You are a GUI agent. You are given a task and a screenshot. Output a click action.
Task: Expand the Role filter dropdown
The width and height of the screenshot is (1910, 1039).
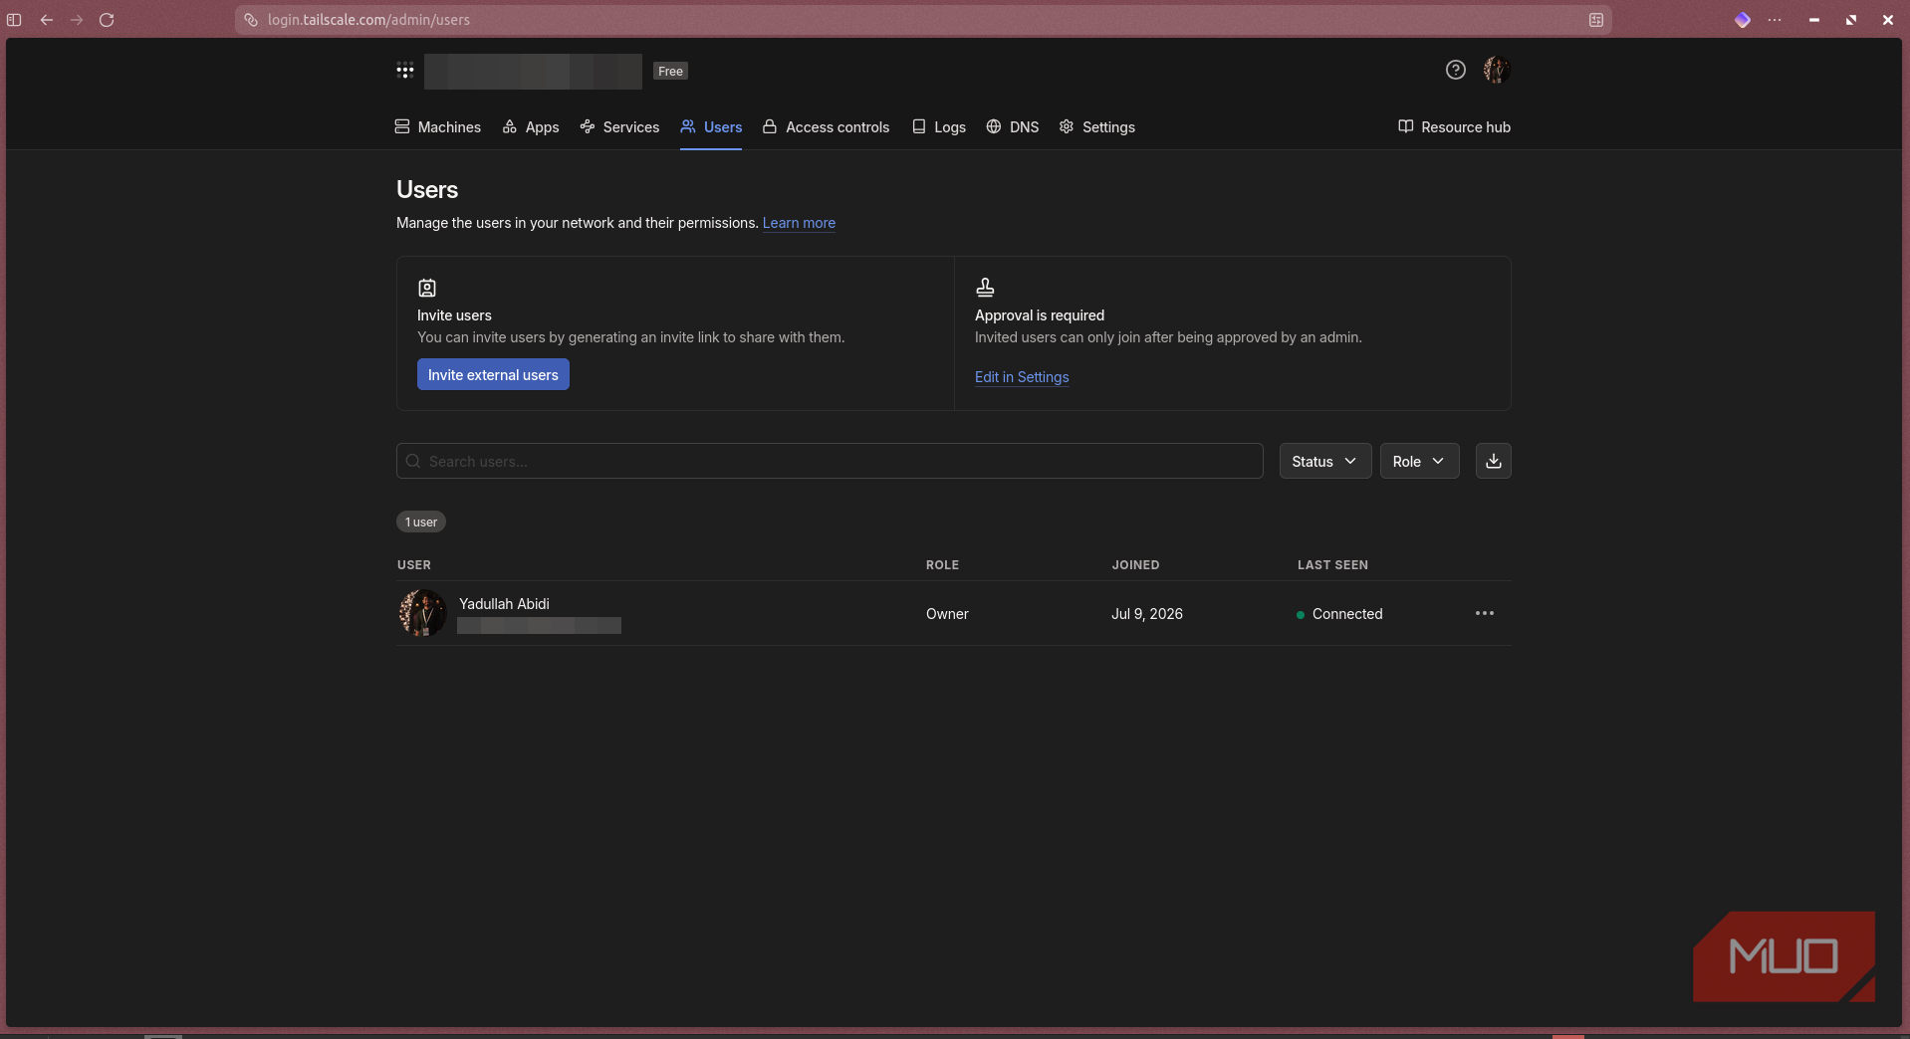[x=1419, y=461]
